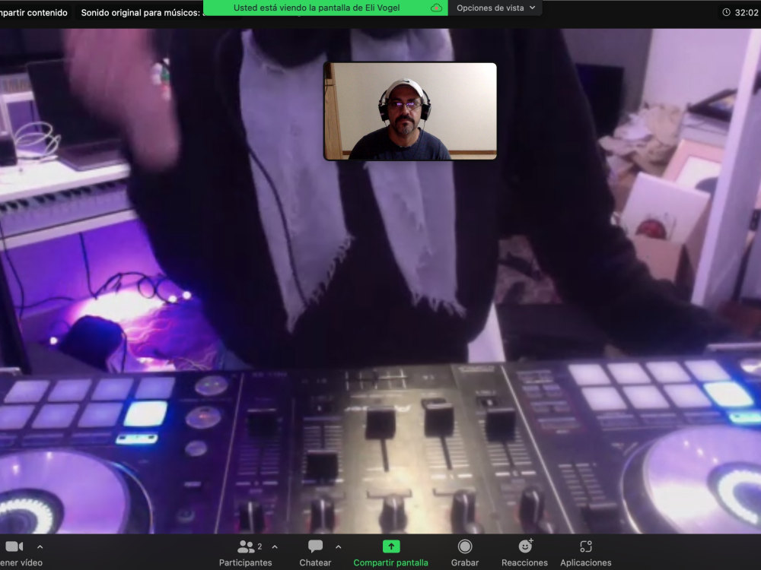The width and height of the screenshot is (761, 570).
Task: Click the meeting timer 32:02
Action: (x=747, y=13)
